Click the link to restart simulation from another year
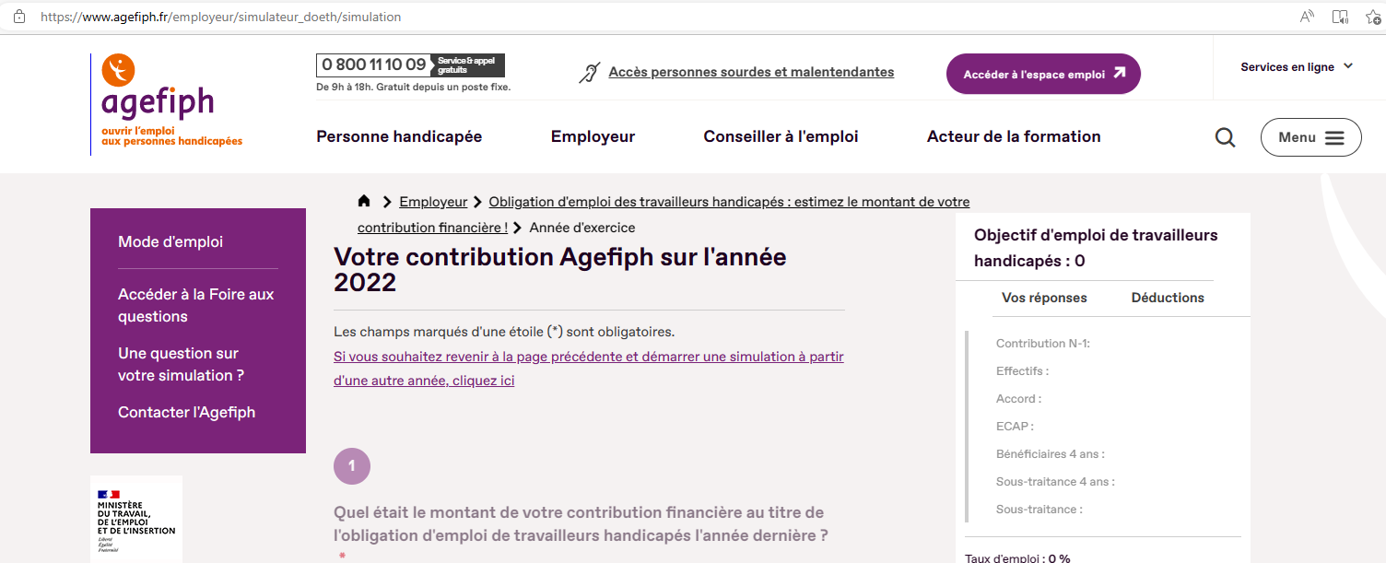Image resolution: width=1386 pixels, height=563 pixels. (589, 369)
